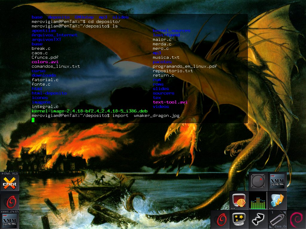Click the red Debian swirl below X-Chat
Screen dimensions: 306x229
pyautogui.click(x=10, y=202)
